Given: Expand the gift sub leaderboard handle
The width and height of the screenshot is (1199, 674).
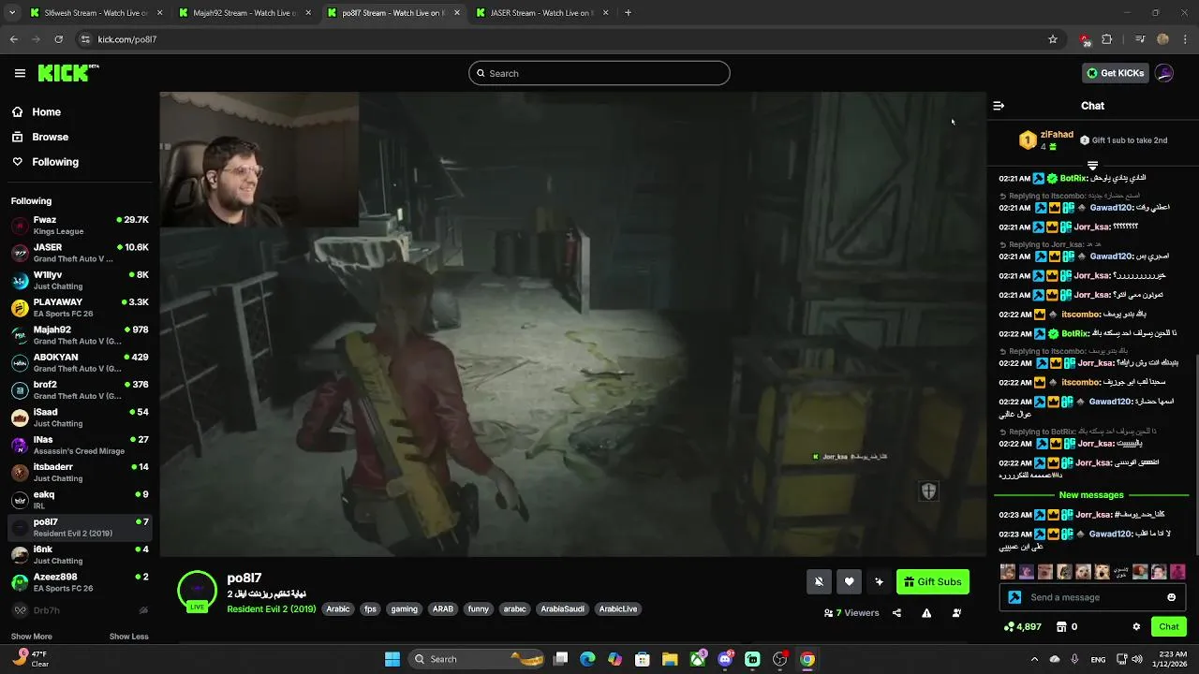Looking at the screenshot, I should (x=1092, y=166).
